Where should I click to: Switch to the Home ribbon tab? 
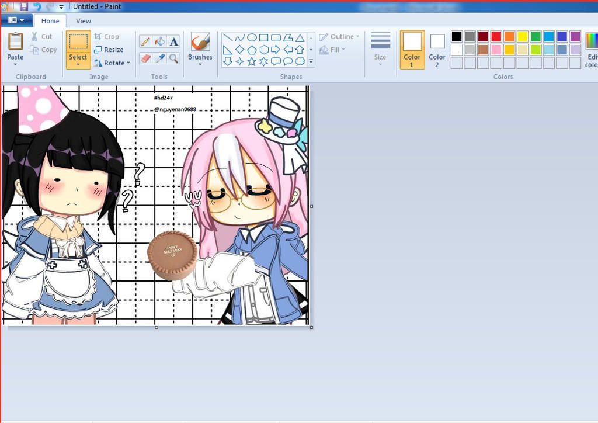click(x=50, y=21)
